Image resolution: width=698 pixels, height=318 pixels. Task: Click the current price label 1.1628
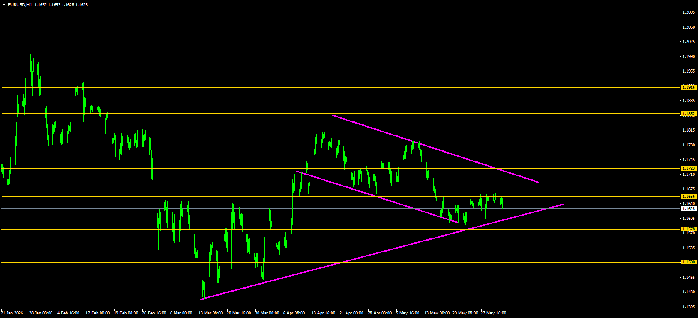[x=689, y=209]
